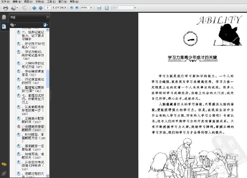Image resolution: width=247 pixels, height=178 pixels.
Task: Click the collaborate toolbar icon beside create PDF
Action: (x=25, y=8)
